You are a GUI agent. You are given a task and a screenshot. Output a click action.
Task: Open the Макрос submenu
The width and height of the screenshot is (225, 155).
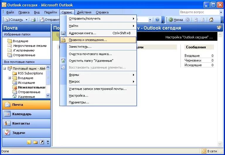point(98,81)
